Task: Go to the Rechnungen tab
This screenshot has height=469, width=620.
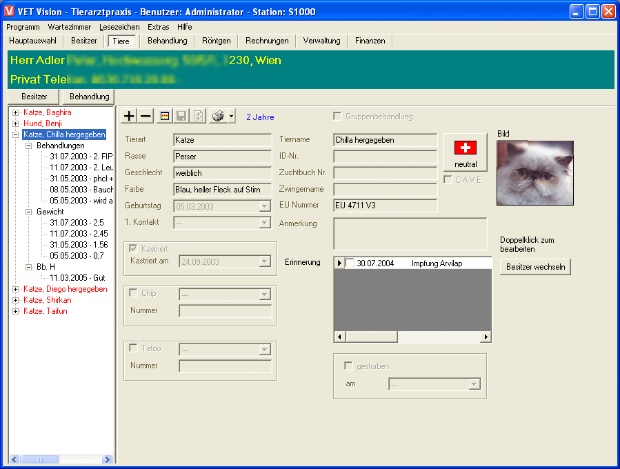Action: (x=267, y=41)
